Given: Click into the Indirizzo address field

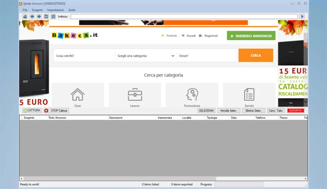Looking at the screenshot, I should [184, 16].
